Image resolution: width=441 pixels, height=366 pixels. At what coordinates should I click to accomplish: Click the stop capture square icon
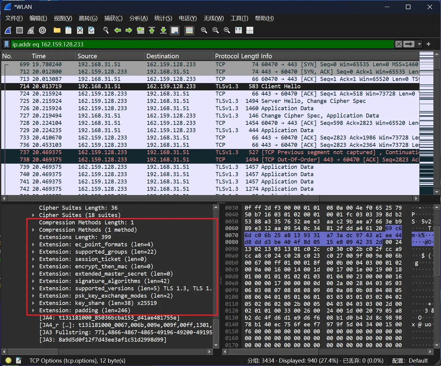point(20,30)
